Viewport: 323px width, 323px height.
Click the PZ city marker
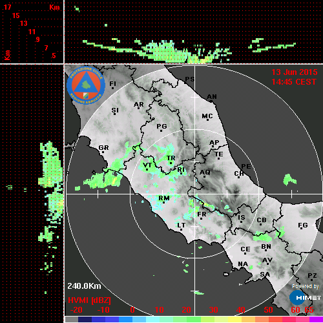(311, 280)
